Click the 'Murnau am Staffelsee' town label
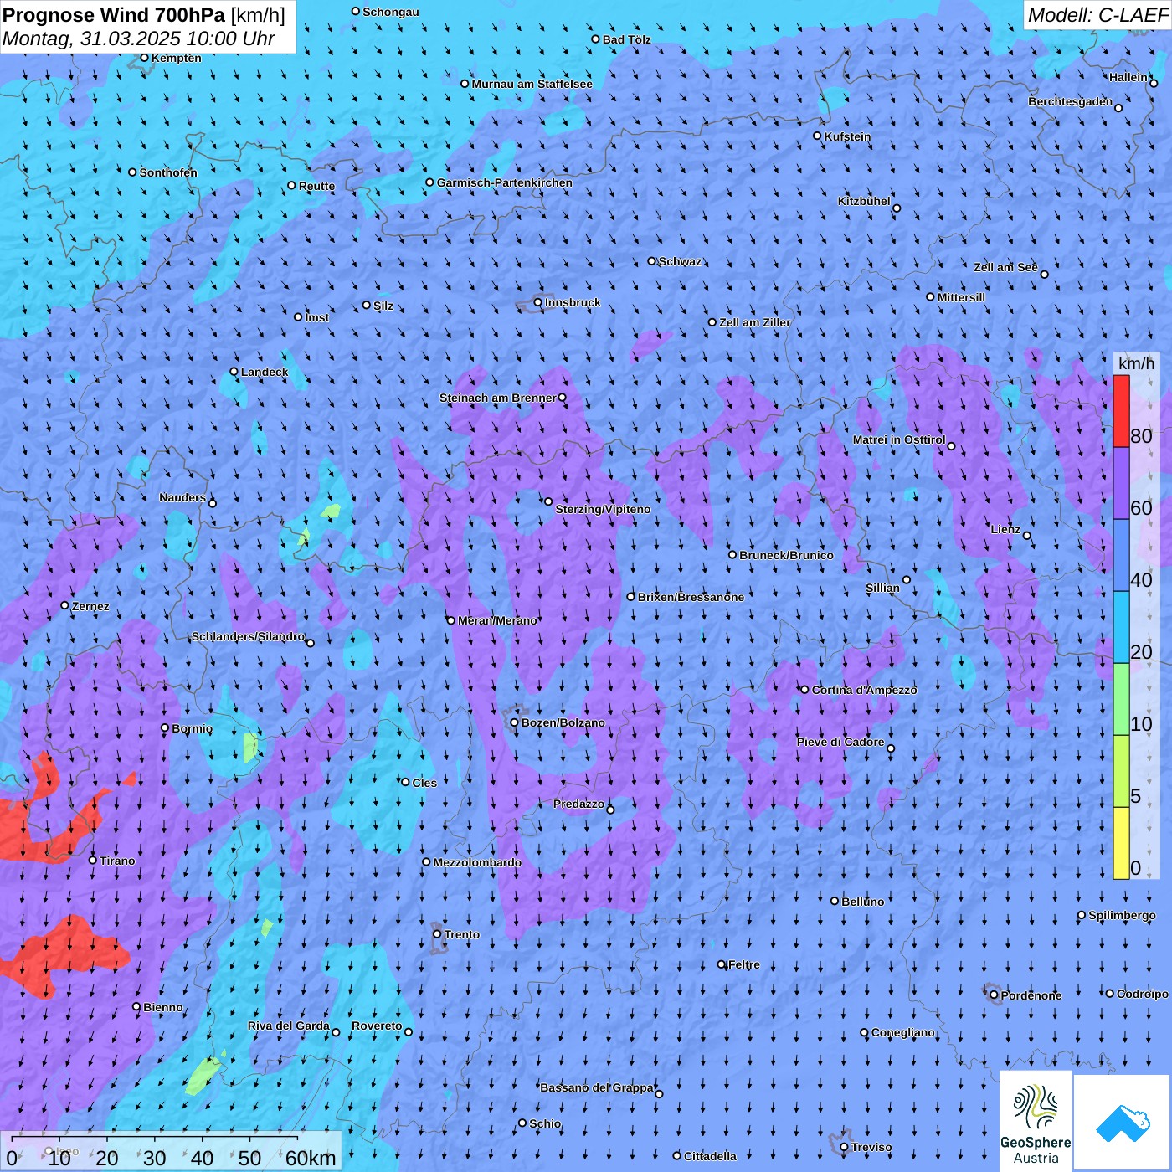The image size is (1172, 1172). click(x=532, y=84)
